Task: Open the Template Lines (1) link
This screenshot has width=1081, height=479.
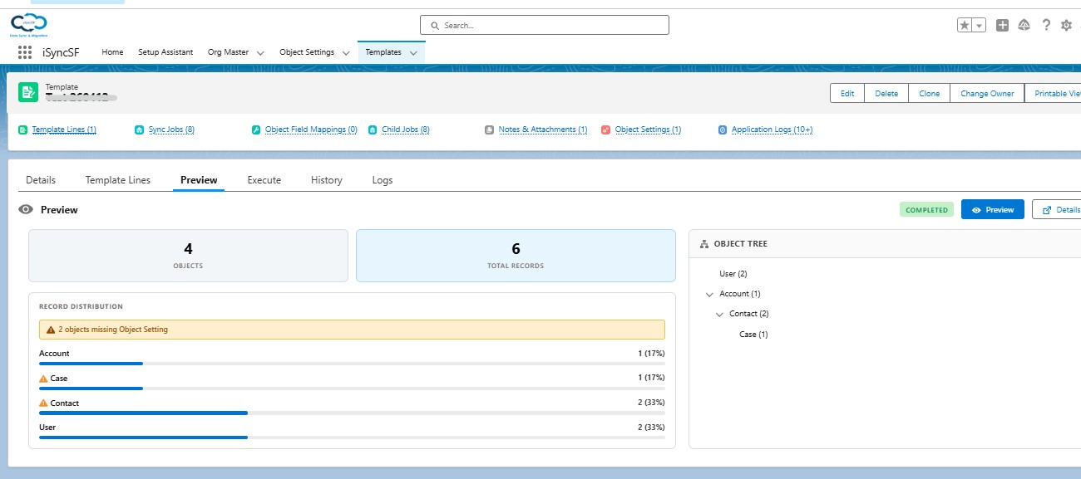Action: click(64, 130)
